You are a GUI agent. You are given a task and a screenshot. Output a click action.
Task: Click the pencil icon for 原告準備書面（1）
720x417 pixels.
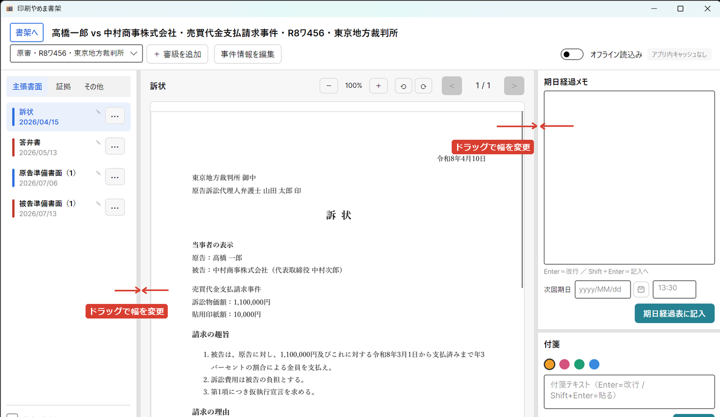98,173
